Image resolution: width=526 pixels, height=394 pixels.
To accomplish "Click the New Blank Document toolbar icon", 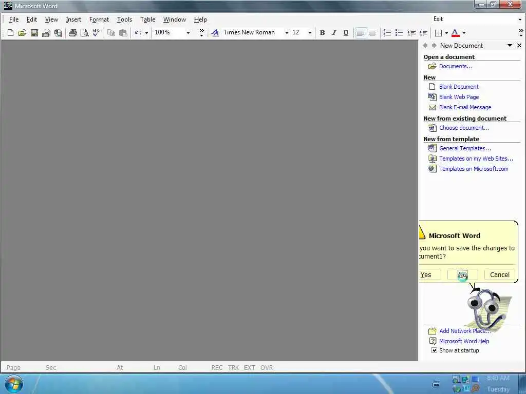I will coord(10,32).
